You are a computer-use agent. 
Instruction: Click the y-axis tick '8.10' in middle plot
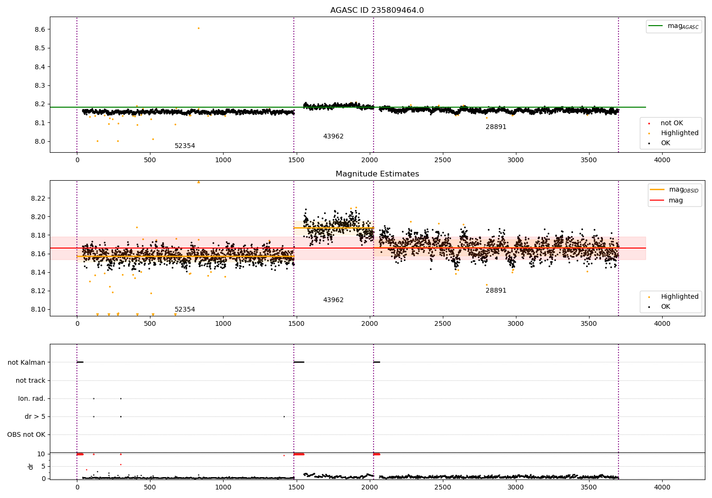click(x=38, y=310)
